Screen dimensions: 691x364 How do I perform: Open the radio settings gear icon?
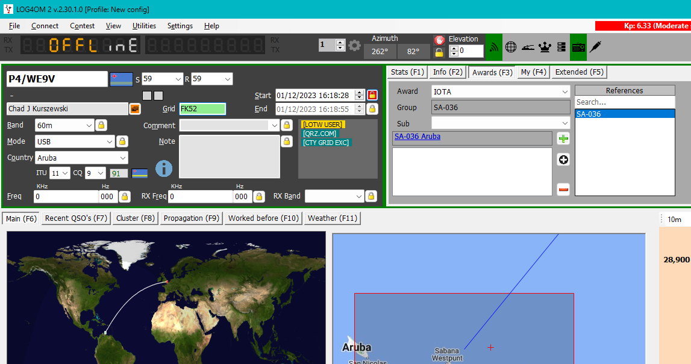click(x=354, y=45)
